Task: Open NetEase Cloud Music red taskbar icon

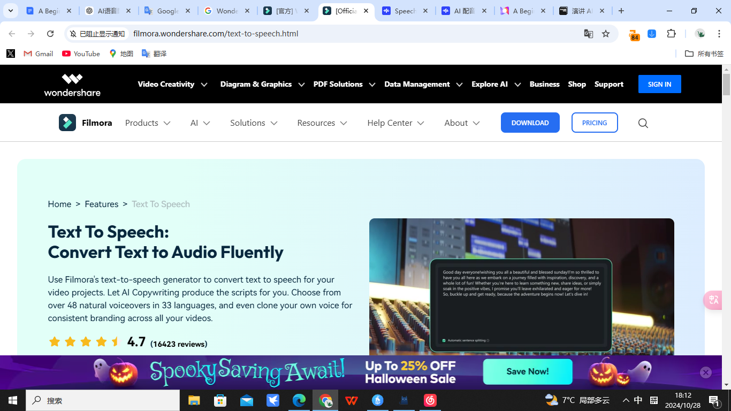Action: pos(430,400)
